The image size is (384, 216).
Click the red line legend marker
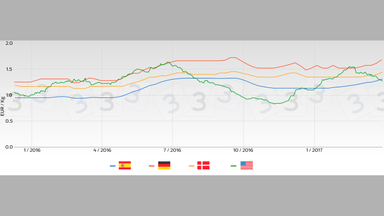[152, 166]
